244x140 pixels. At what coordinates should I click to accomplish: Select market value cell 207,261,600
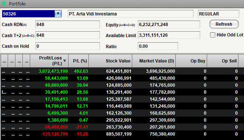pos(162,127)
